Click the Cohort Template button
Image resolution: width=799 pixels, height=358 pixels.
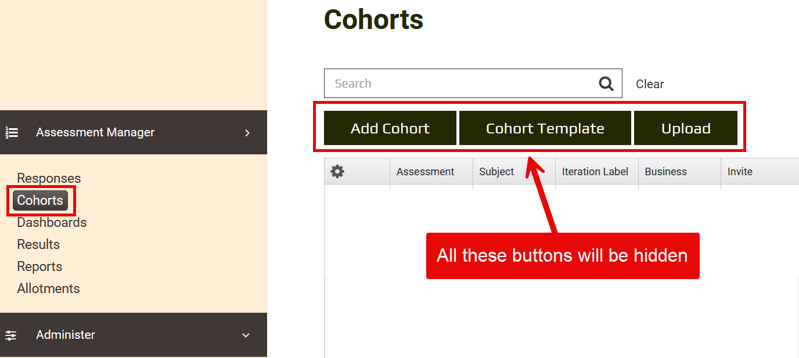[x=545, y=128]
